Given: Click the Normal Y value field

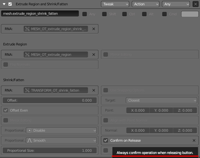Looking at the screenshot, I should pyautogui.click(x=161, y=130).
